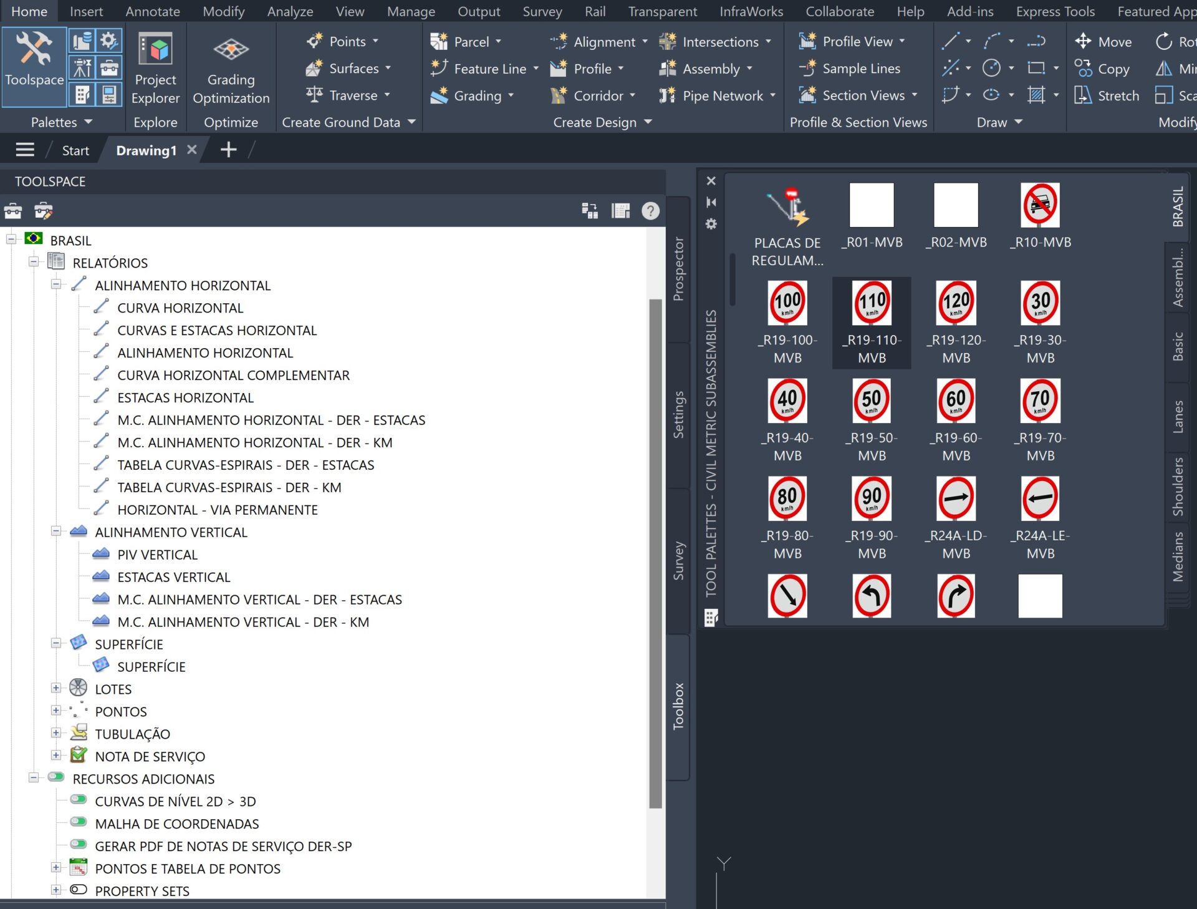Open the Corridor dropdown arrow

[633, 95]
